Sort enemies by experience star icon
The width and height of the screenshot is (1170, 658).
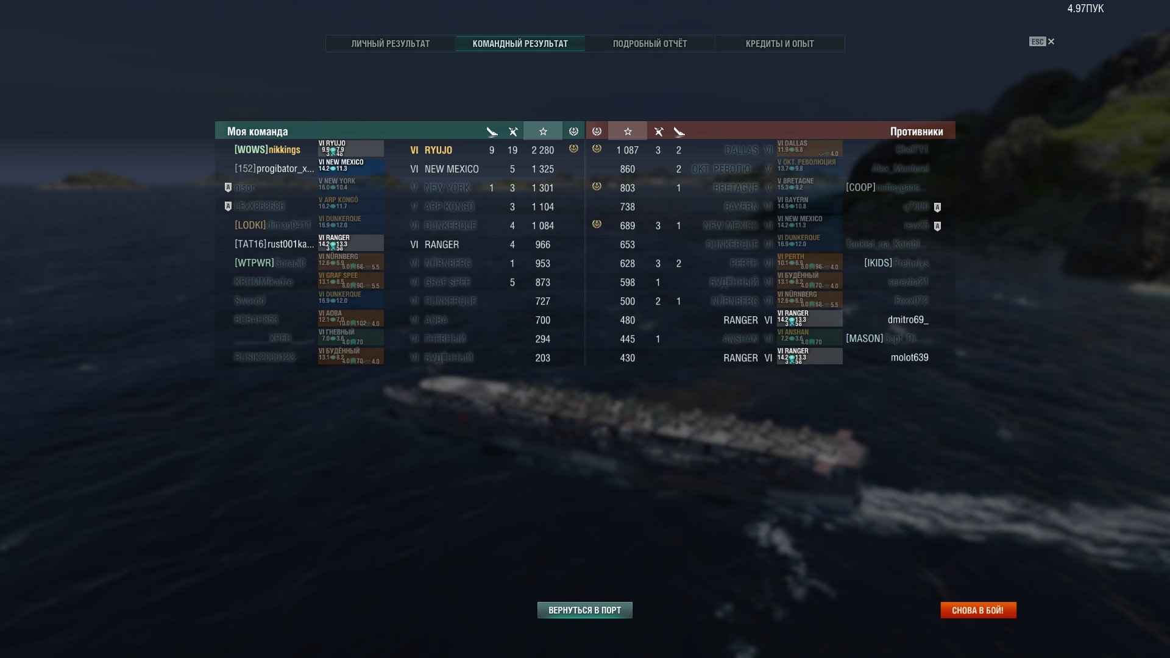[x=628, y=131]
